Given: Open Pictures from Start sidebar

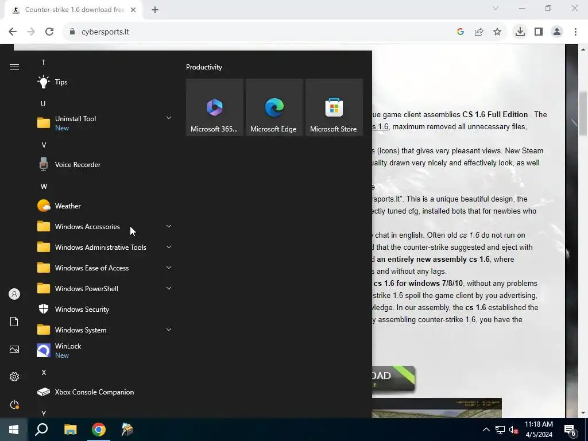Looking at the screenshot, I should click(x=14, y=349).
